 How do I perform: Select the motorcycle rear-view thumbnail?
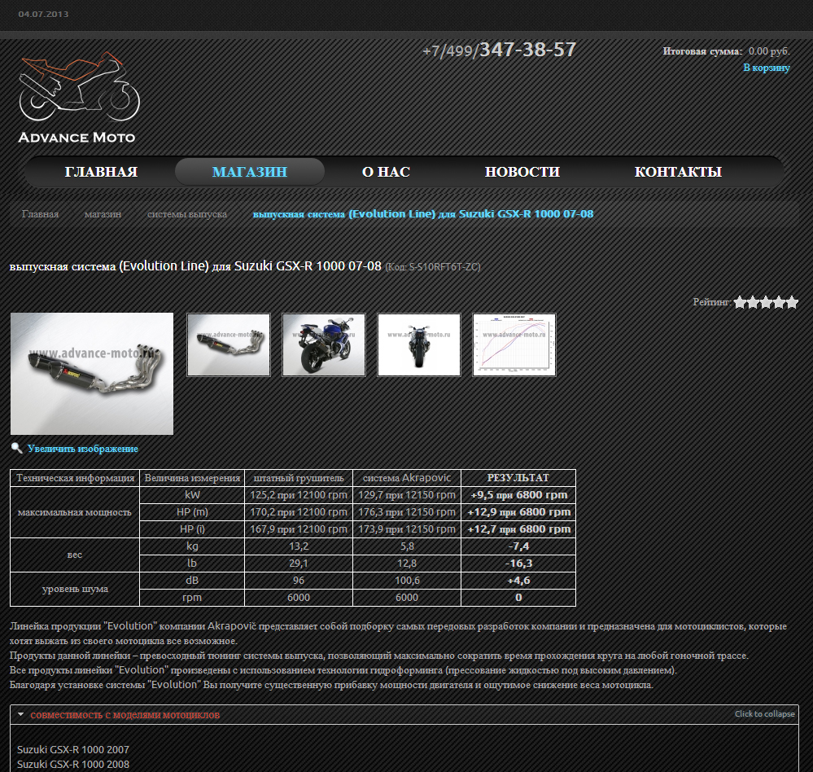(x=419, y=344)
